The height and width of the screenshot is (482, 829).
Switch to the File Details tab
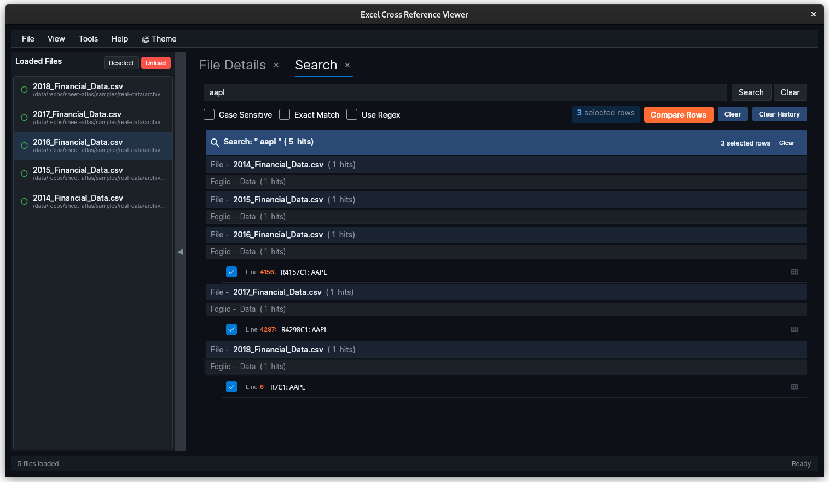coord(232,65)
